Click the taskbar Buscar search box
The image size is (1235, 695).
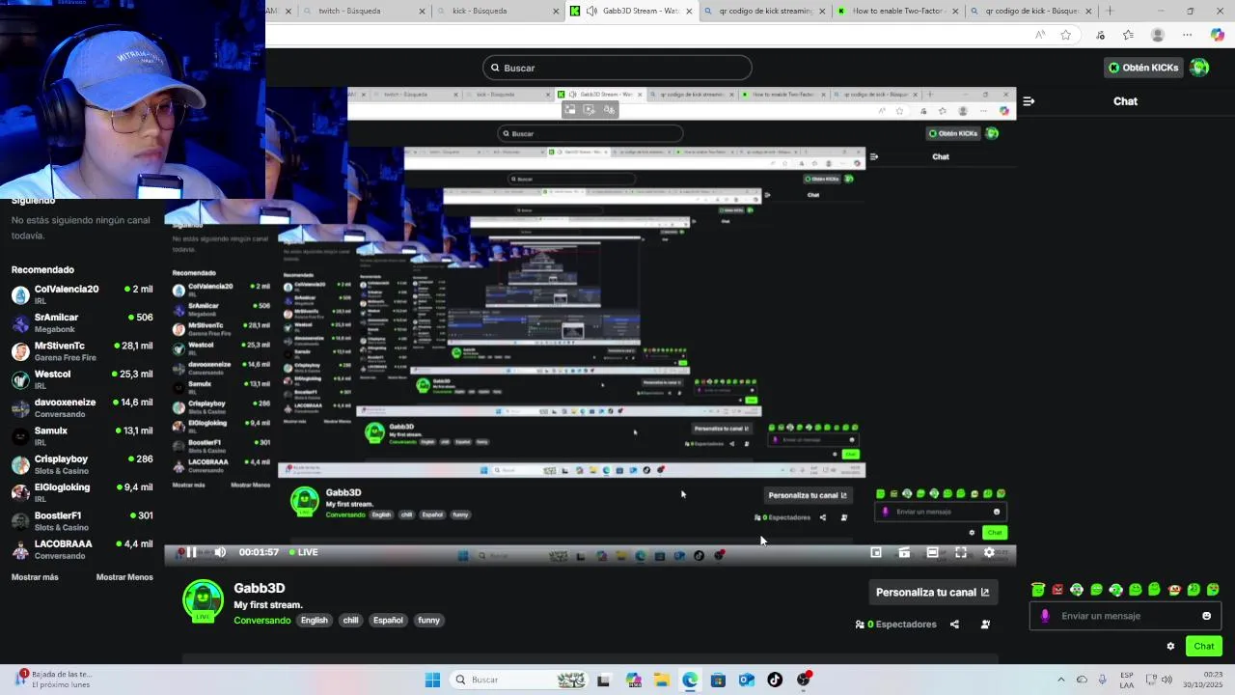pyautogui.click(x=521, y=680)
